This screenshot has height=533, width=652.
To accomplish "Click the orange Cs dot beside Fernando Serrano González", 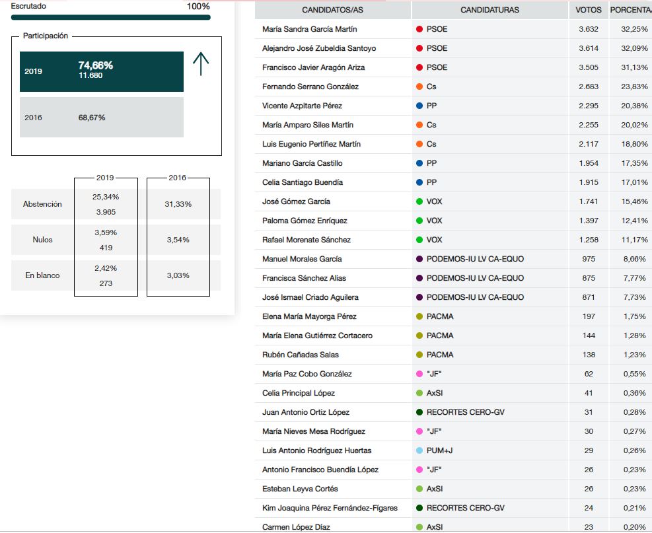I will [x=419, y=87].
